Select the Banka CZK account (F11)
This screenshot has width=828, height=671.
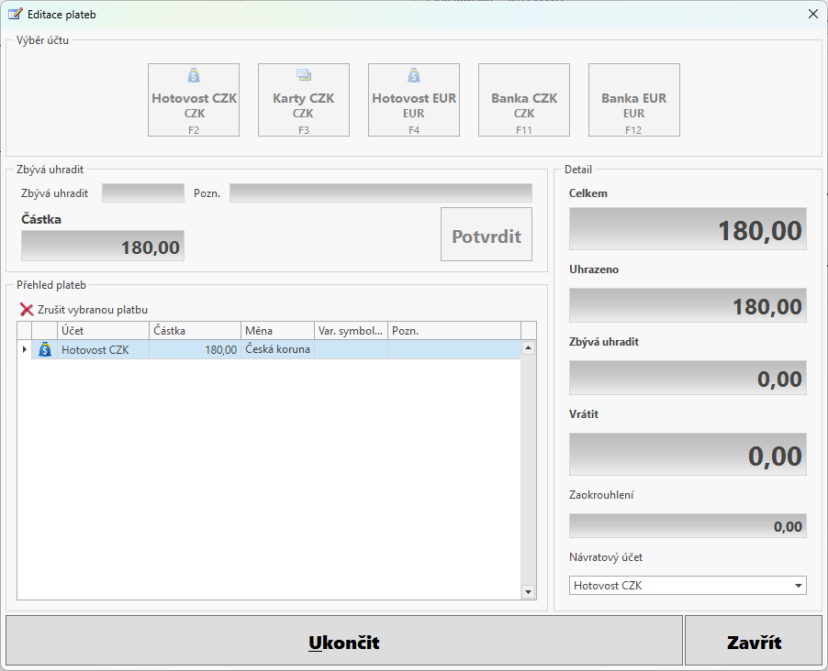tap(524, 99)
